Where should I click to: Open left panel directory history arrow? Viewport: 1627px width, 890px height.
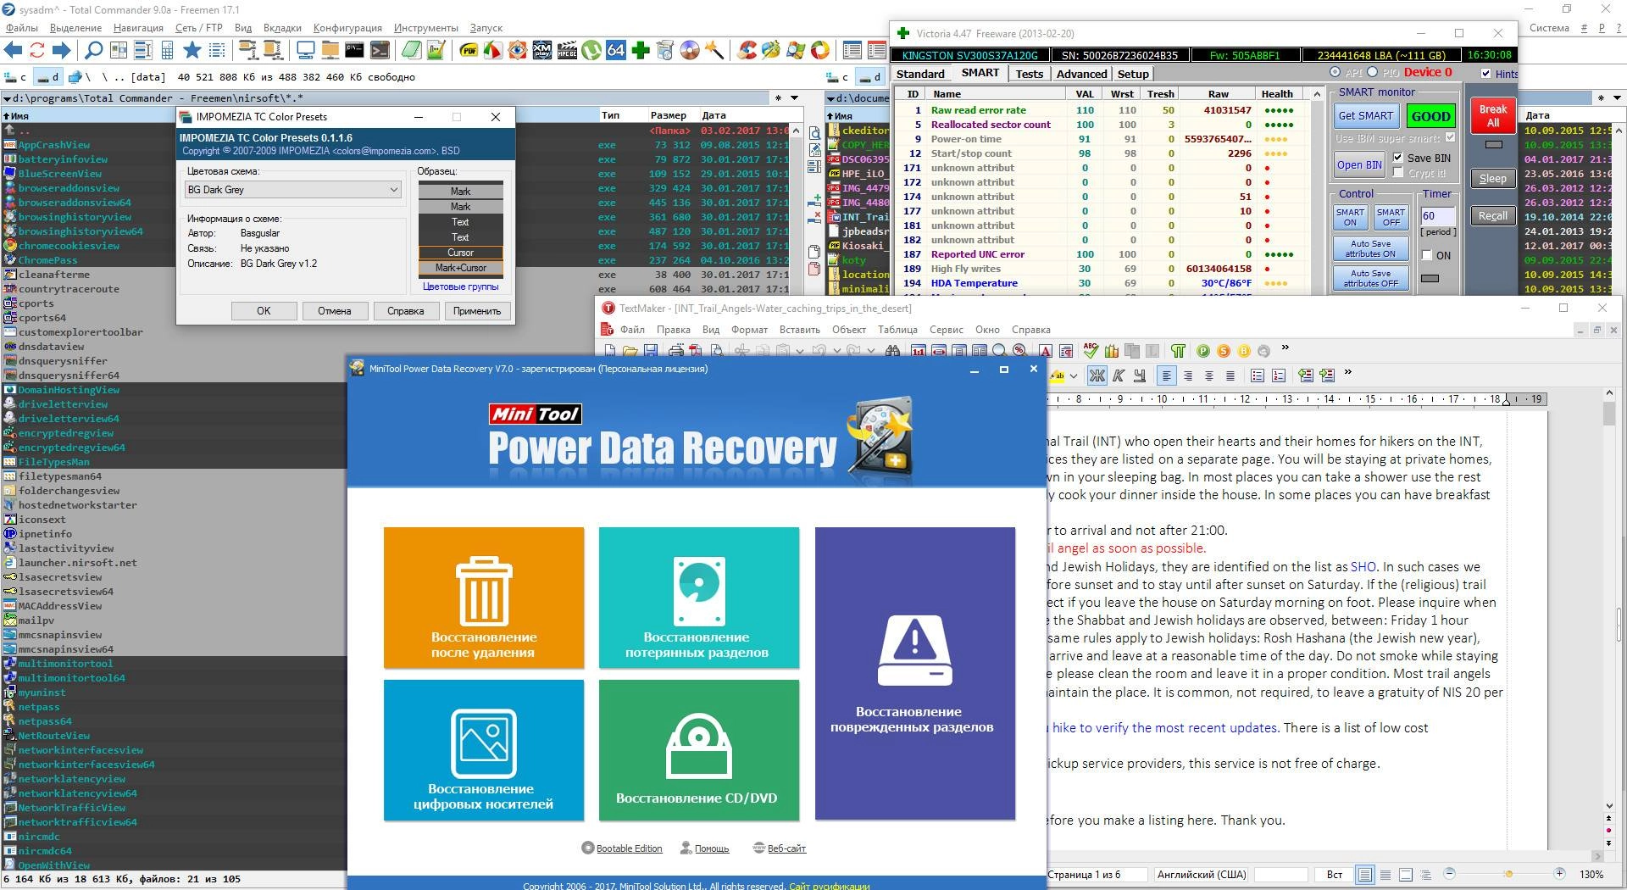tap(794, 97)
